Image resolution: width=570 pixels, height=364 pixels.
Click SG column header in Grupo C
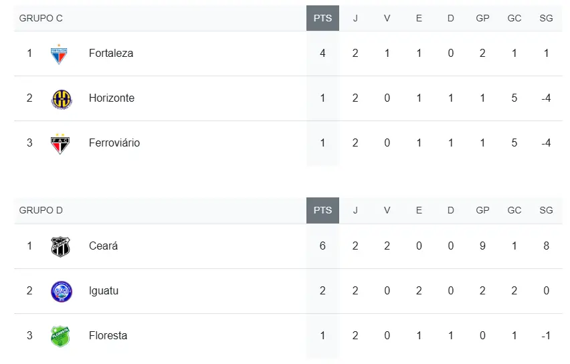546,18
